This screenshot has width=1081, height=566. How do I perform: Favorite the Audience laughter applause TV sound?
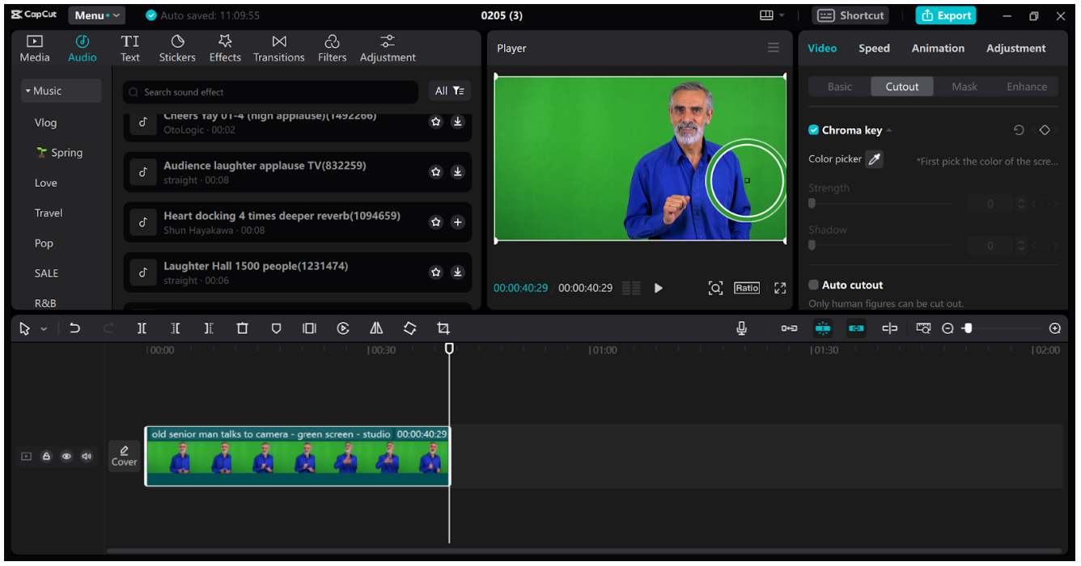pyautogui.click(x=436, y=172)
